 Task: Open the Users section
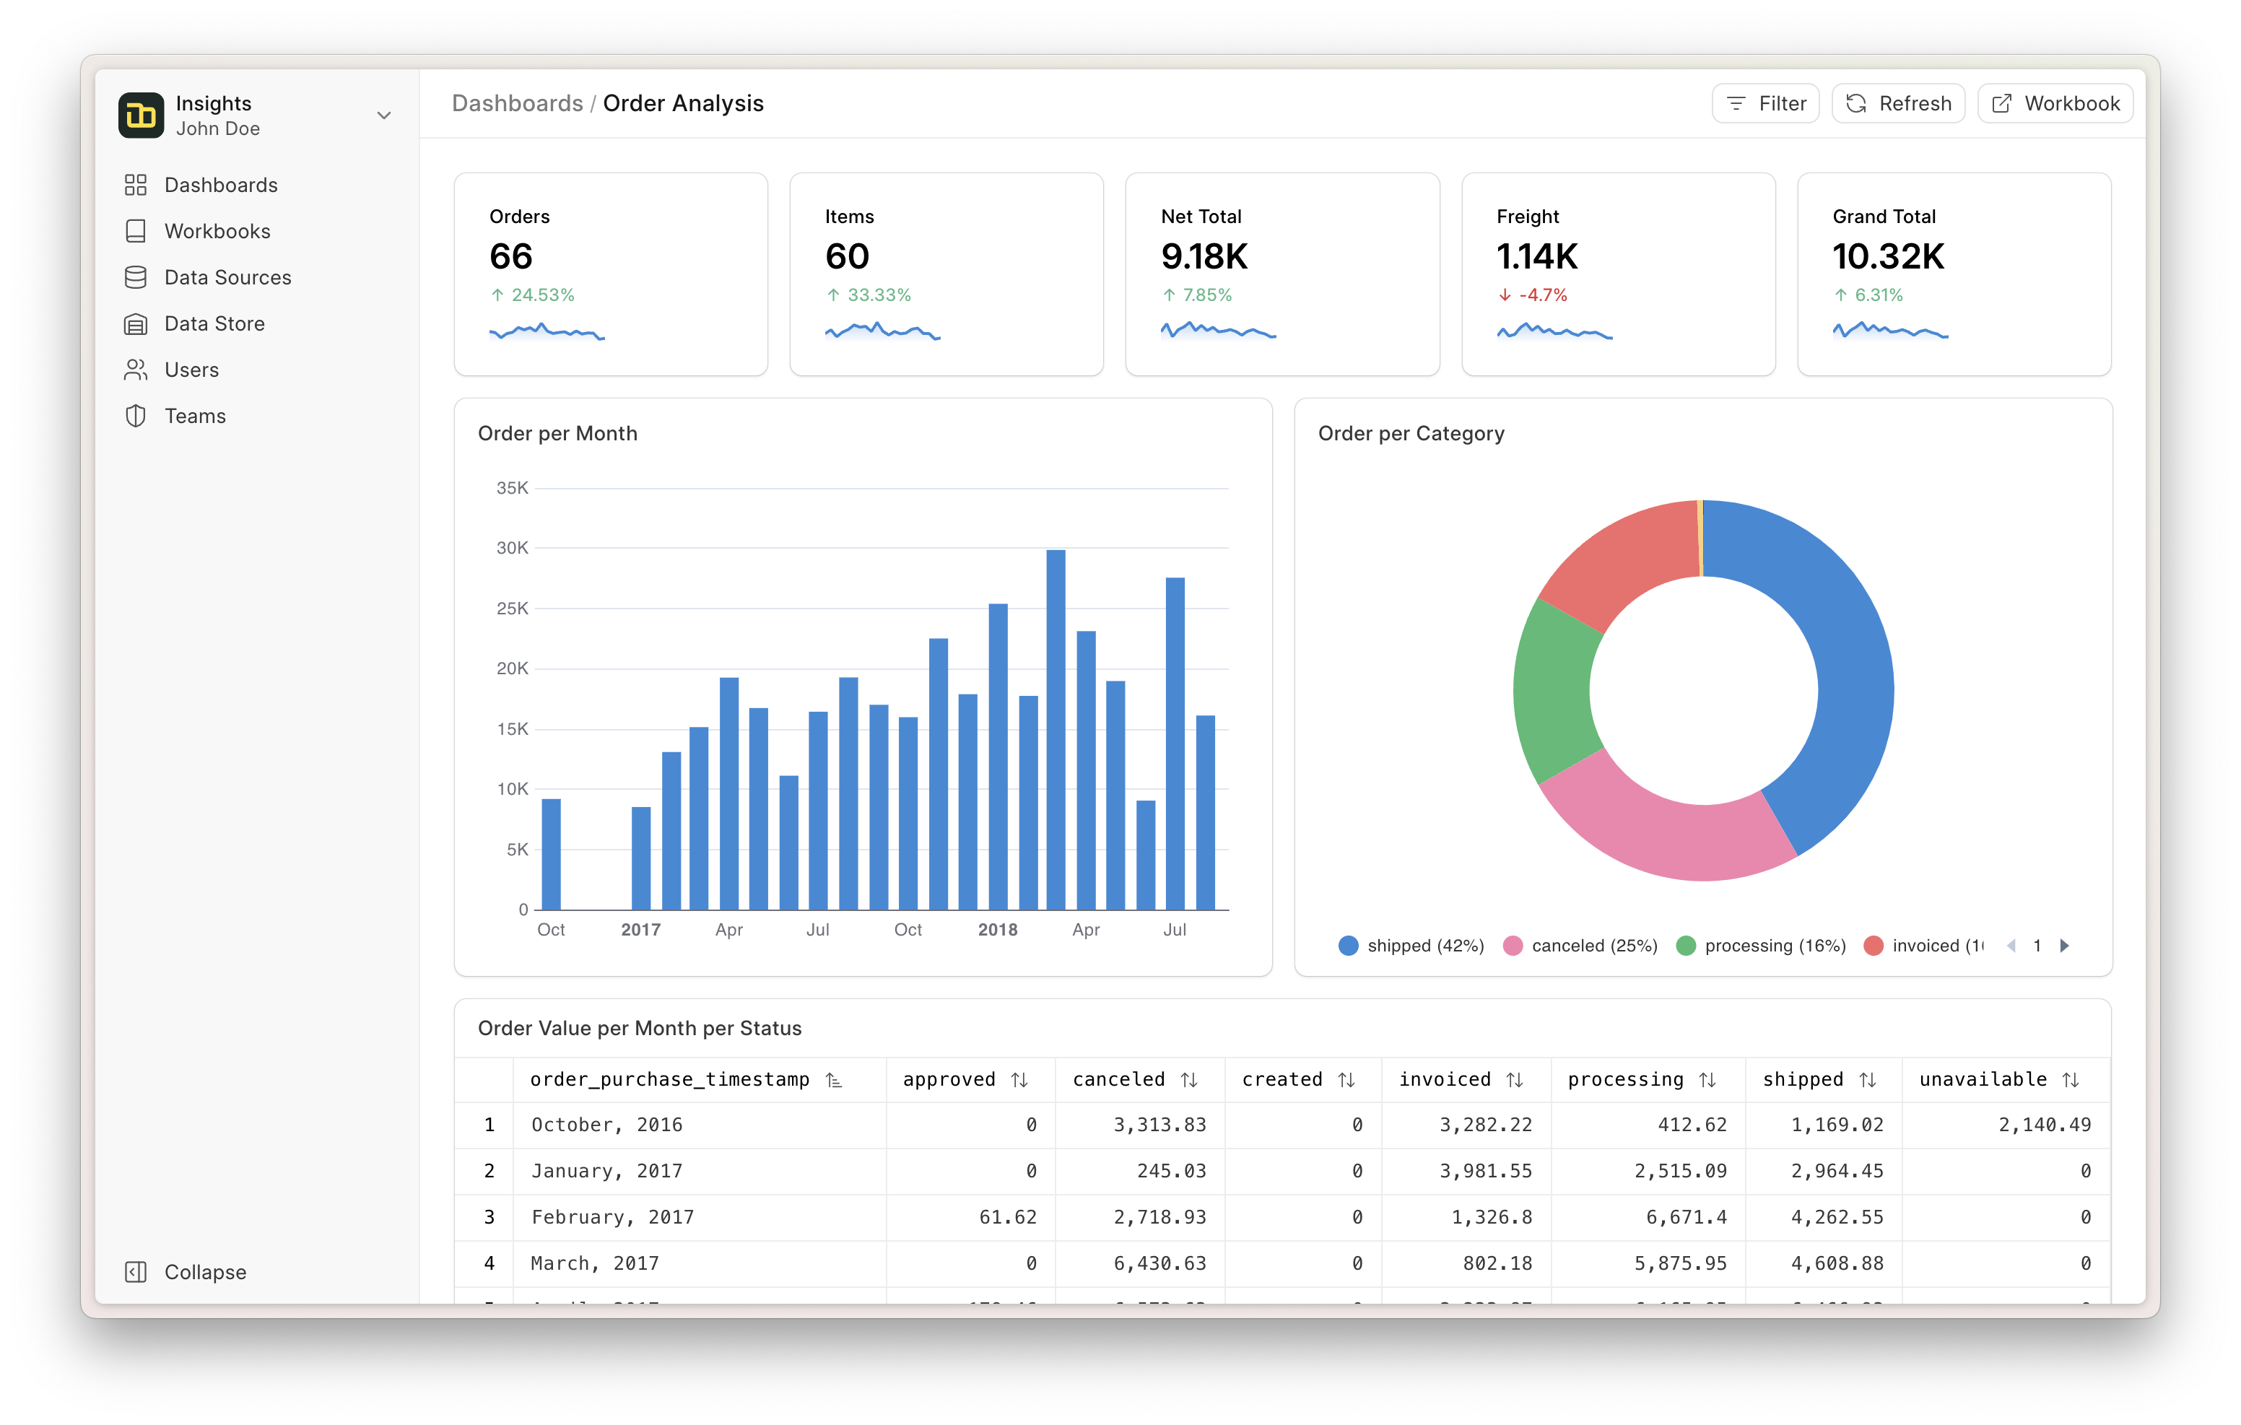tap(191, 370)
